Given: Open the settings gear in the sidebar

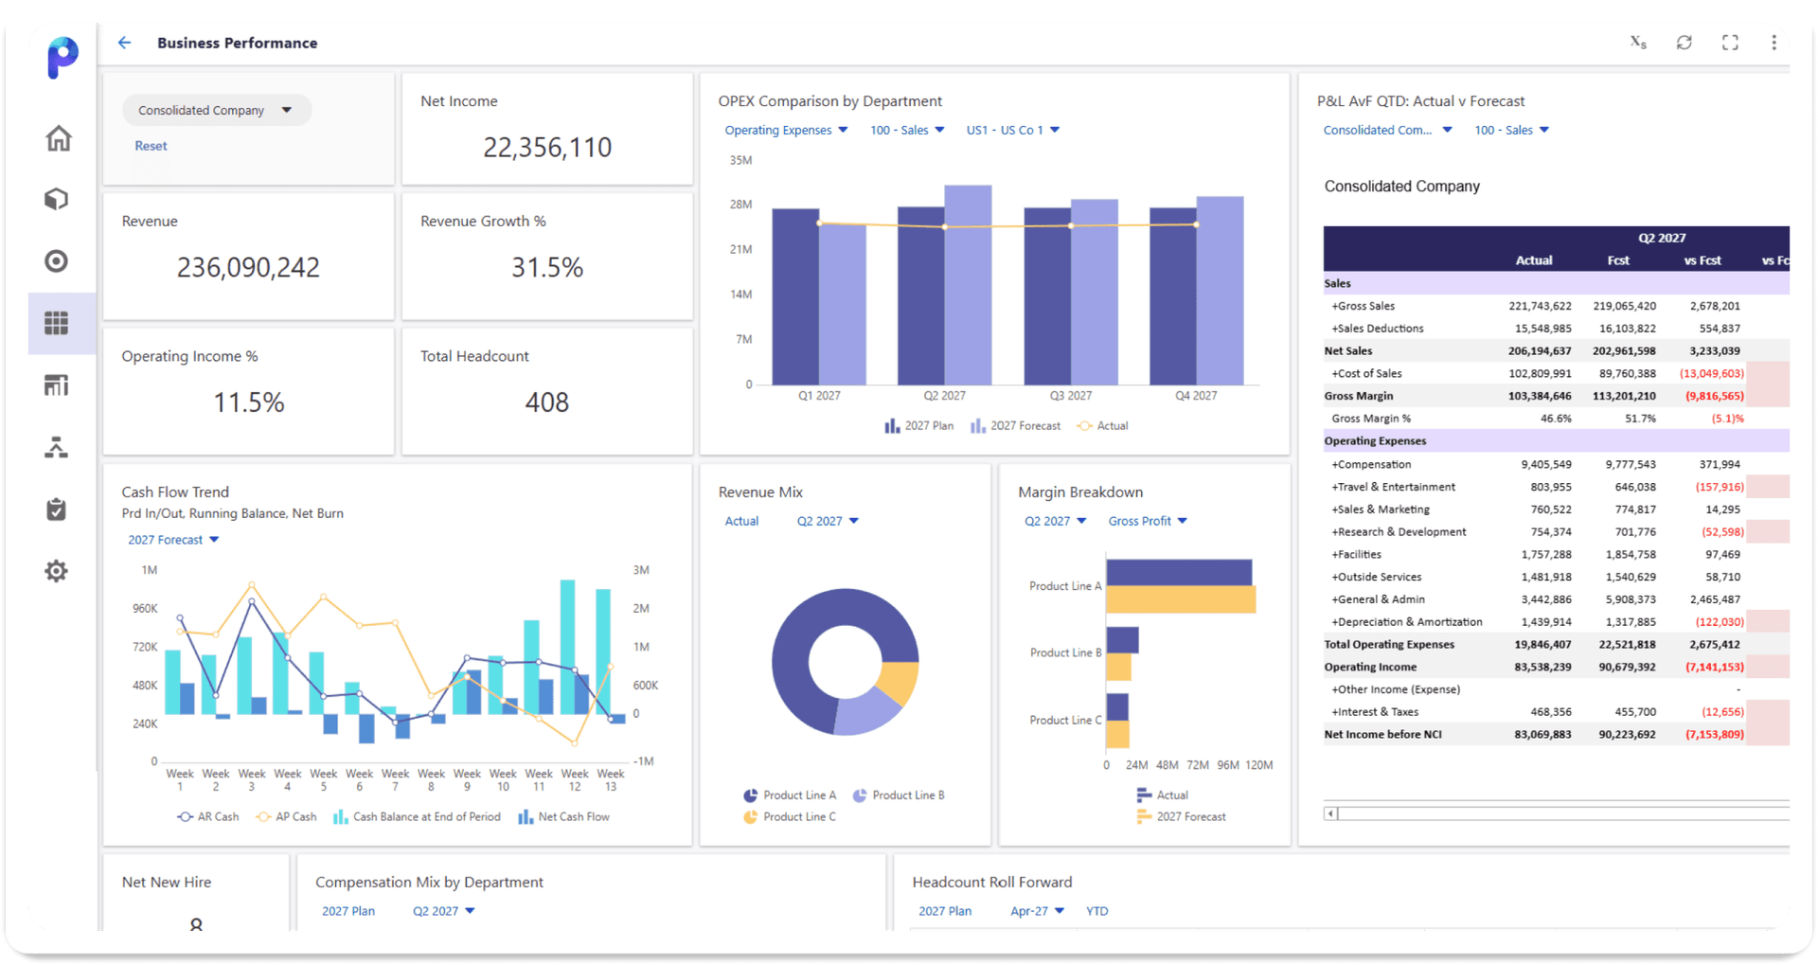Looking at the screenshot, I should (57, 571).
